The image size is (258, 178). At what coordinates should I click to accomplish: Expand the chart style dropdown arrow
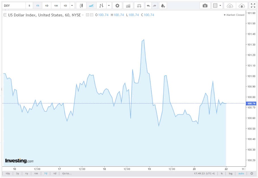[x=109, y=6]
